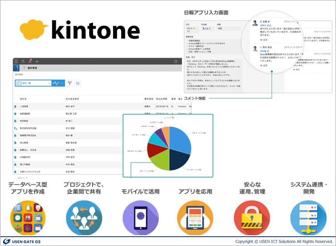
Task: Open record detail icon for 森川不動産 row
Action: pos(15,165)
